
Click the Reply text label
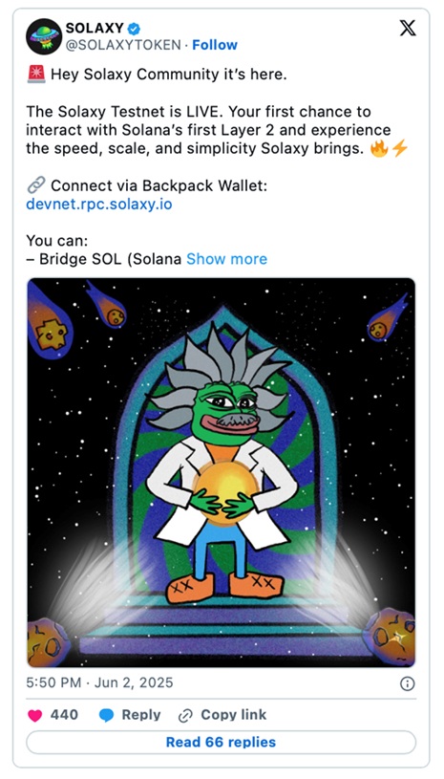(141, 715)
